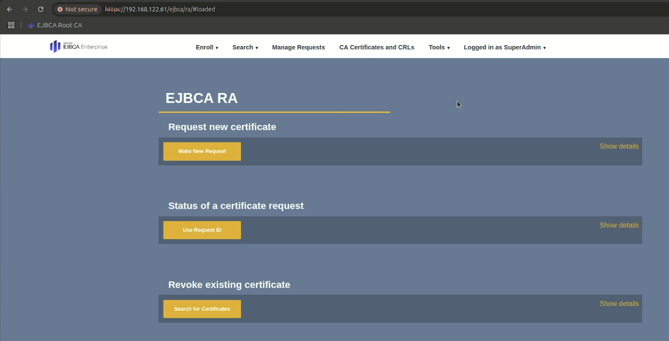Viewport: 669px width, 341px height.
Task: Show details for Status of certificate request
Action: pos(618,225)
